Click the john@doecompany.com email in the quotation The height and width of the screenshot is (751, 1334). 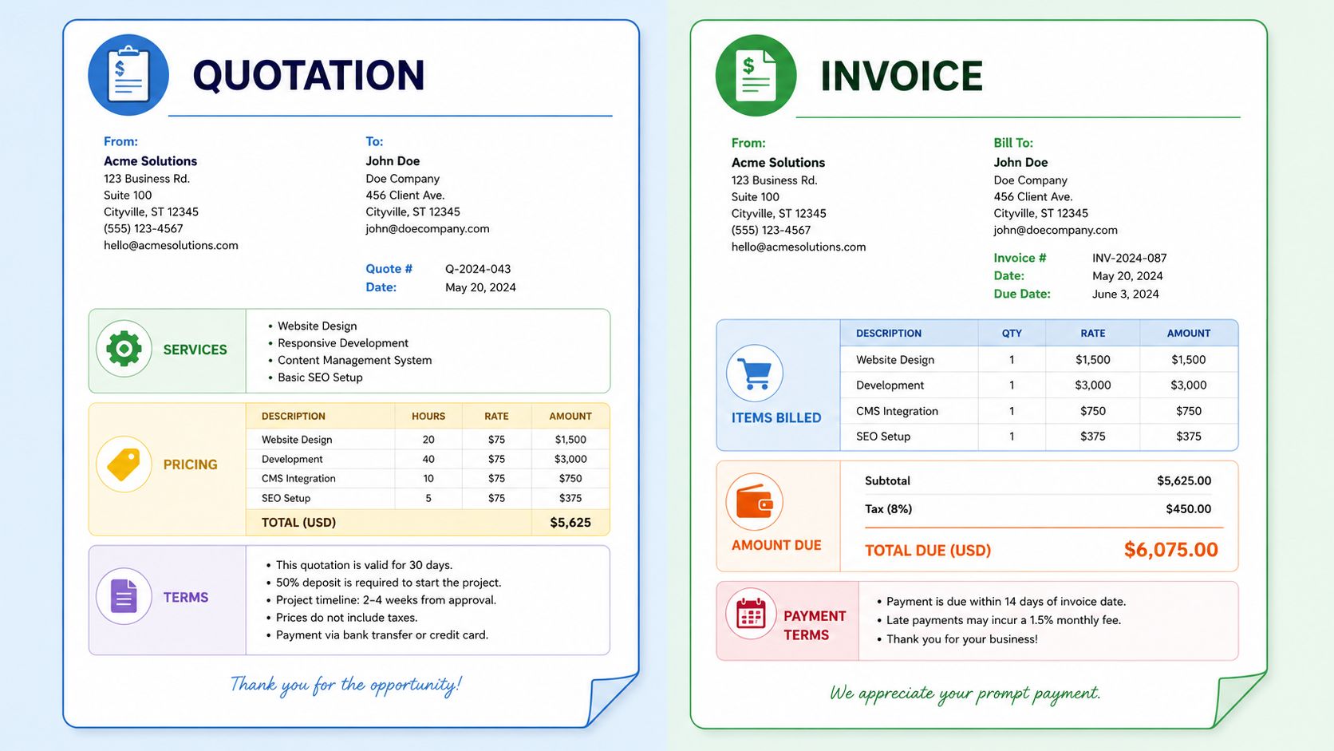click(x=428, y=228)
